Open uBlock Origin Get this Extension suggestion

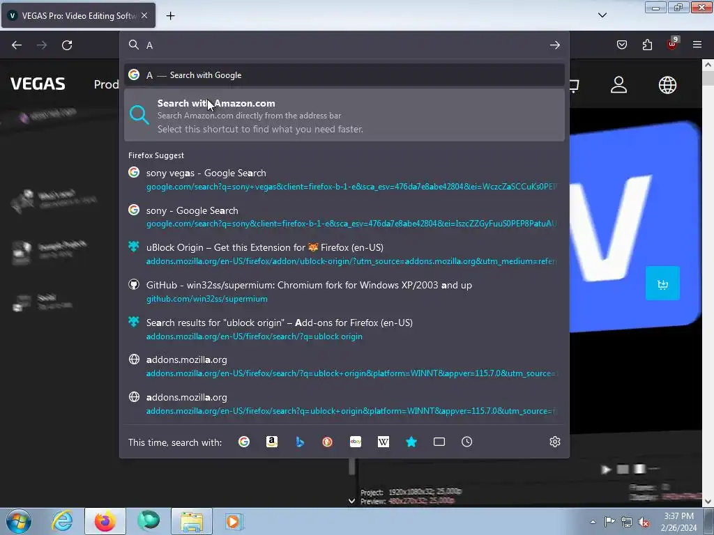[x=344, y=254]
